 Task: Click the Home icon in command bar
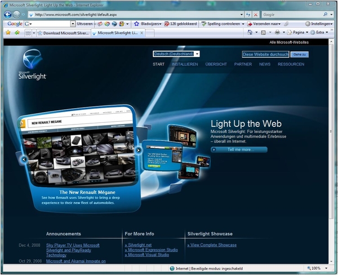[x=250, y=32]
